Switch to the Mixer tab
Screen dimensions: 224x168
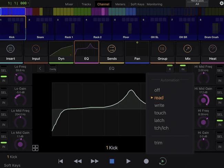pos(69,4)
